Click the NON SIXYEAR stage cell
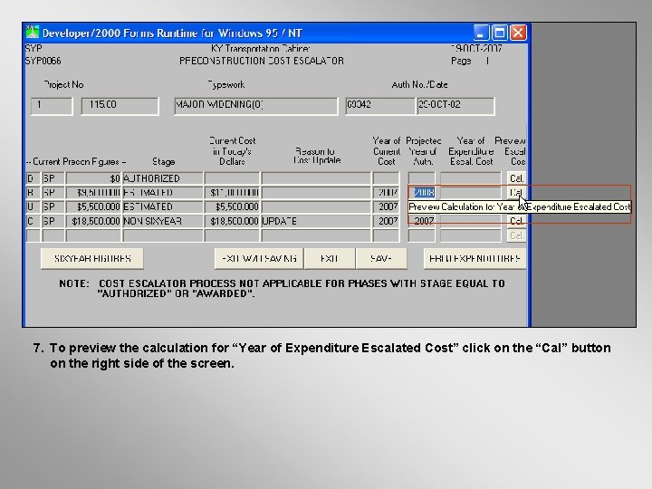The height and width of the screenshot is (489, 652). [163, 221]
